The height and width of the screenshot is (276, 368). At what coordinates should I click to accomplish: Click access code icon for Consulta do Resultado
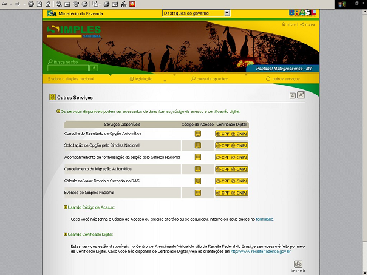click(x=198, y=133)
